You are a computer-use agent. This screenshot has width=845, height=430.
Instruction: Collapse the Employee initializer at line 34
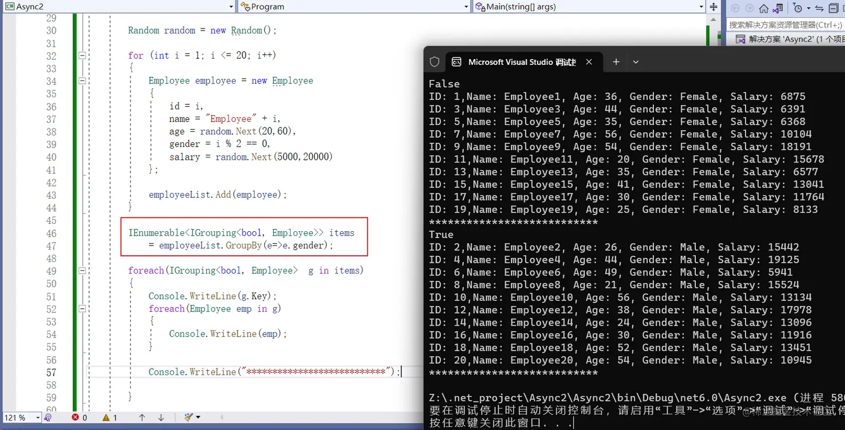(82, 80)
